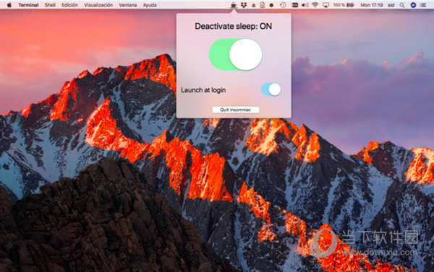Open the Wi-Fi menu bar icon

click(315, 5)
